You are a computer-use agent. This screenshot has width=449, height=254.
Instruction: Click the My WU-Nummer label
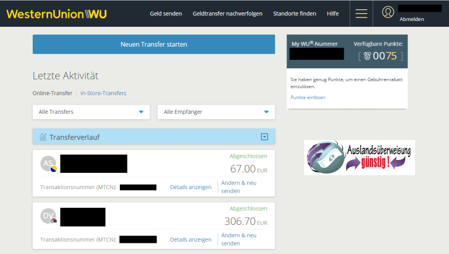(x=315, y=44)
